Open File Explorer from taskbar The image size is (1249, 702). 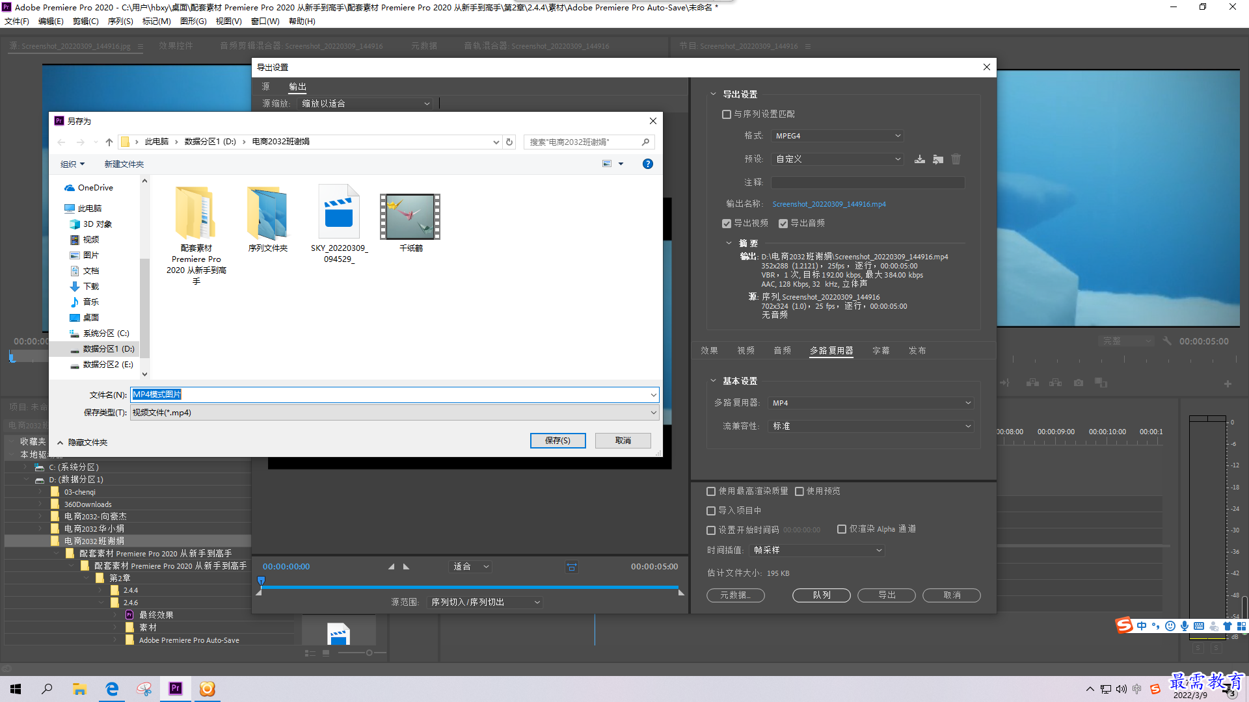click(x=79, y=689)
